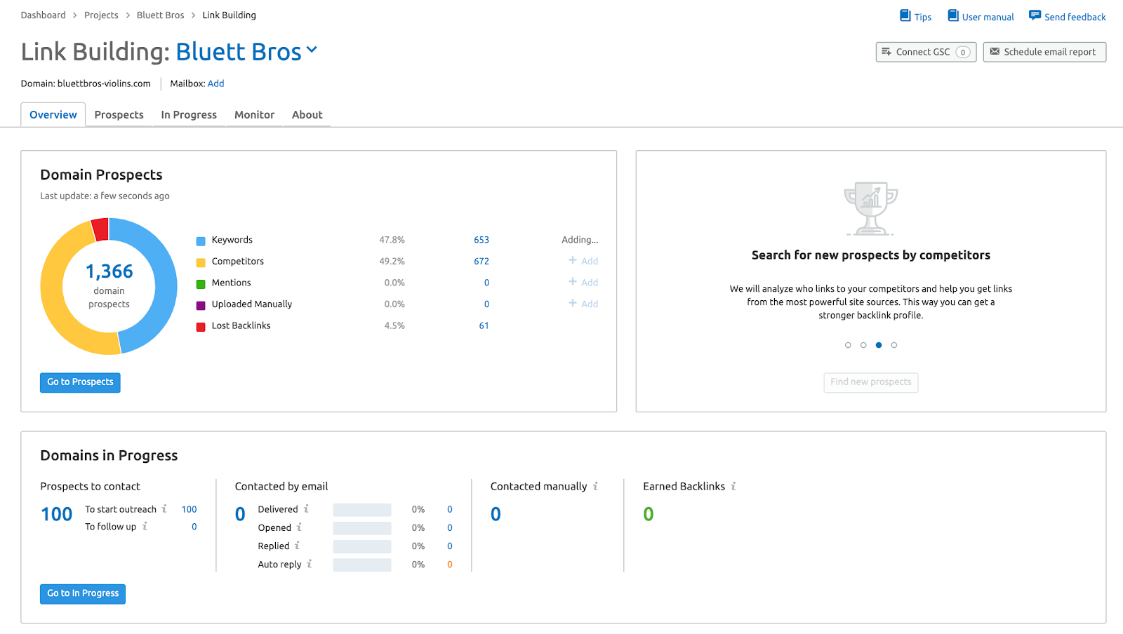The height and width of the screenshot is (634, 1123).
Task: Click the Projects breadcrumb link
Action: point(101,15)
